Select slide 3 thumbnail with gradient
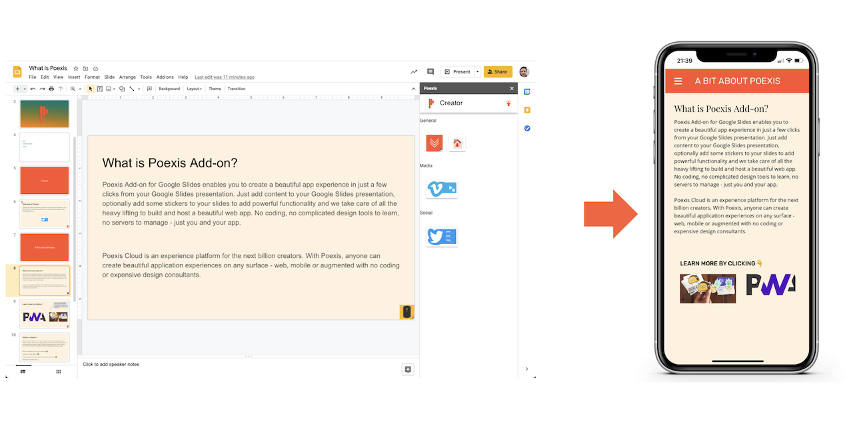 click(x=45, y=113)
